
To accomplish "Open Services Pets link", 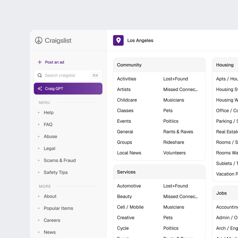I will click(168, 218).
